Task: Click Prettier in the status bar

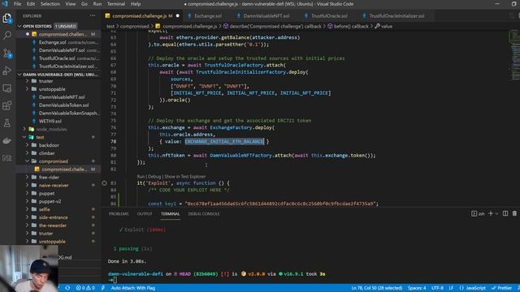Action: (x=502, y=288)
